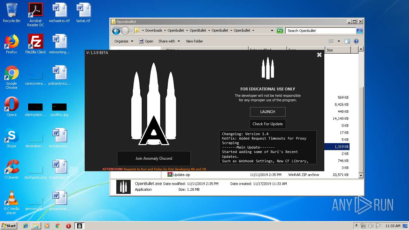This screenshot has width=409, height=230.
Task: Click OpenBullet in the address breadcrumb
Action: click(198, 31)
